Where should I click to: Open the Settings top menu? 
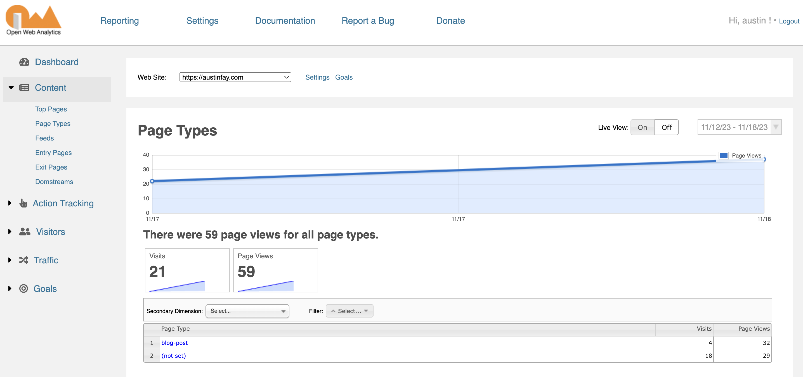(202, 21)
